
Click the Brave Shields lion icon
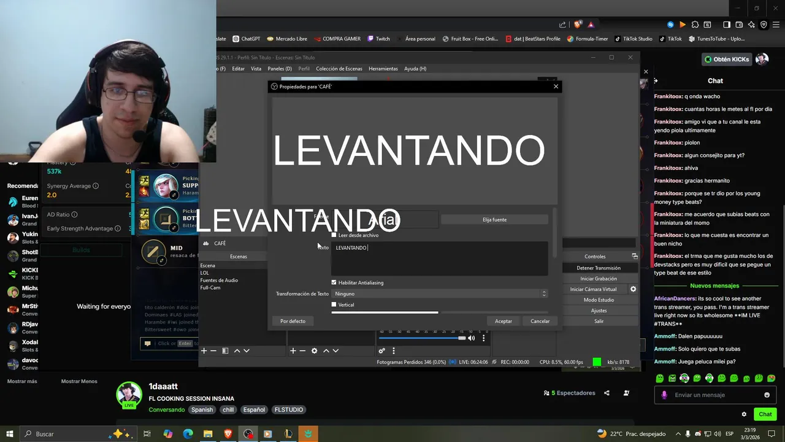pyautogui.click(x=578, y=25)
